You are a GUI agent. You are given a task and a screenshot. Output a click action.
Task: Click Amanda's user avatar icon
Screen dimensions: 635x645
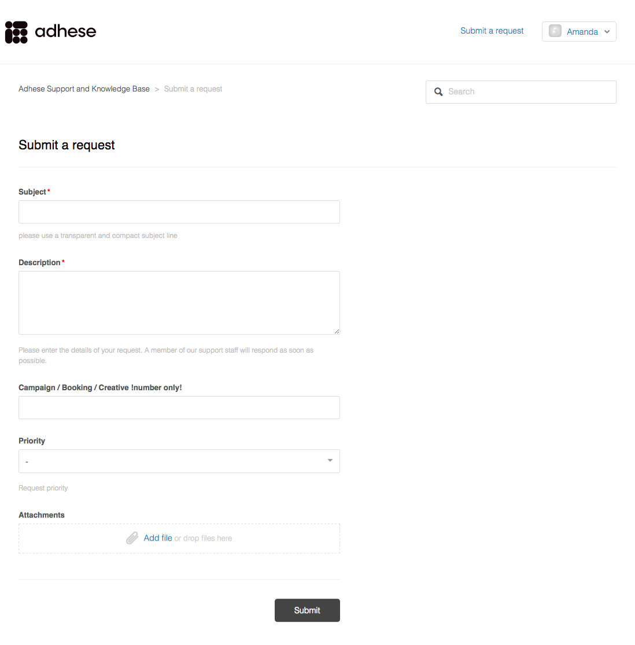pos(555,31)
